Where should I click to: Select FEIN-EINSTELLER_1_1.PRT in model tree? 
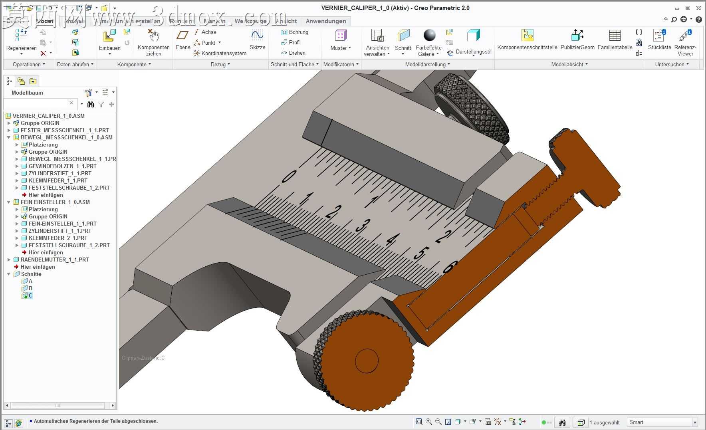tap(59, 224)
